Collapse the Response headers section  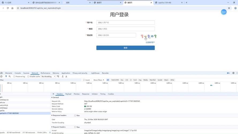tap(52, 116)
